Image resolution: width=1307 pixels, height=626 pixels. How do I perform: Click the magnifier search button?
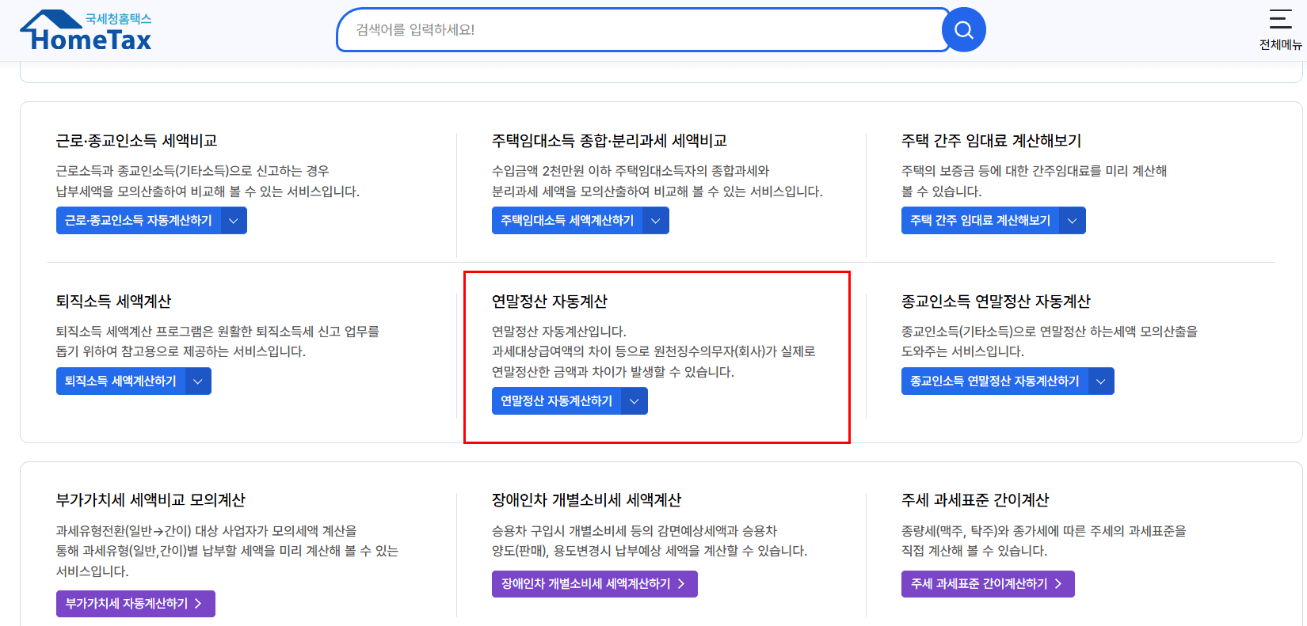pyautogui.click(x=963, y=30)
